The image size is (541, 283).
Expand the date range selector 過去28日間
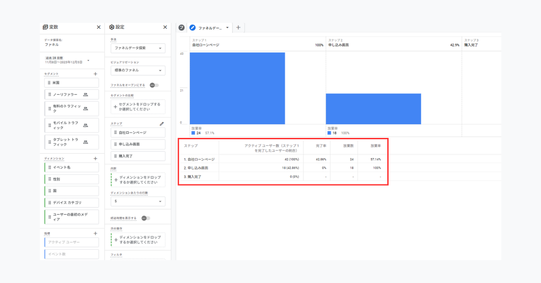88,60
